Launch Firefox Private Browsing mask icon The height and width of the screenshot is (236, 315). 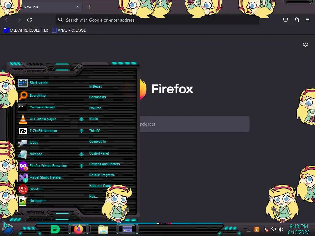[x=23, y=166]
